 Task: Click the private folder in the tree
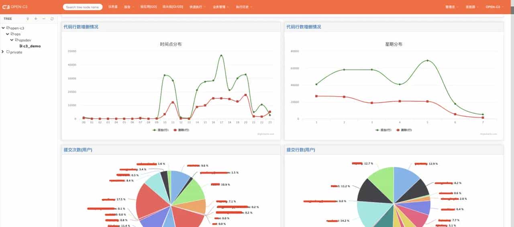[x=14, y=52]
